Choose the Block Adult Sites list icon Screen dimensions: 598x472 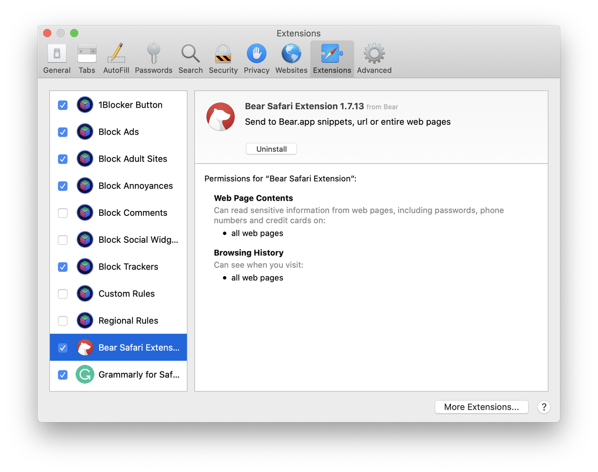coord(85,159)
